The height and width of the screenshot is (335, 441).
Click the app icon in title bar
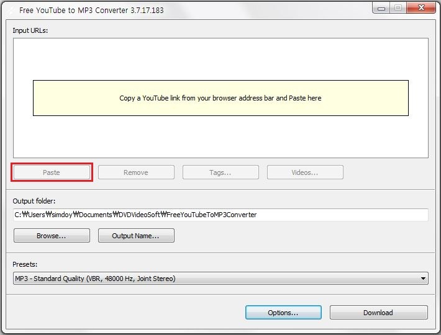pos(8,11)
